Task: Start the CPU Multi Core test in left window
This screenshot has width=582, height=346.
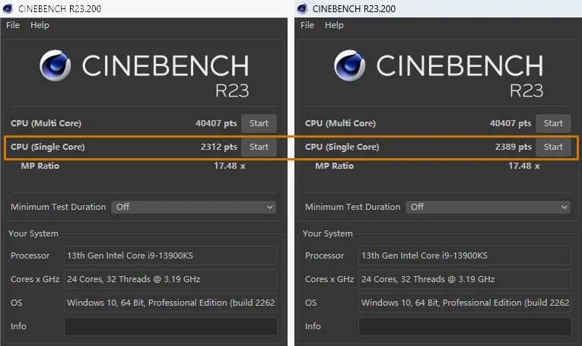Action: [259, 123]
